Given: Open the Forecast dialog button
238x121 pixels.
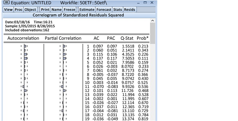Looking at the screenshot, I should [104, 10].
